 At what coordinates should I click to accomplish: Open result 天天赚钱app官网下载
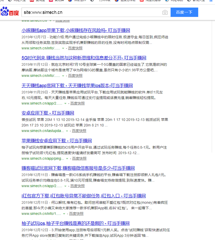77,86
